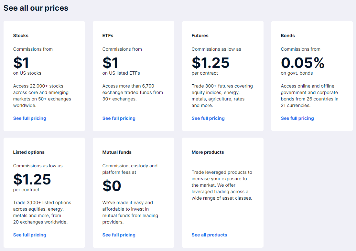Viewport: 356px width, 251px height.
Task: Click 'Access online and offline' bonds description
Action: pos(309,96)
